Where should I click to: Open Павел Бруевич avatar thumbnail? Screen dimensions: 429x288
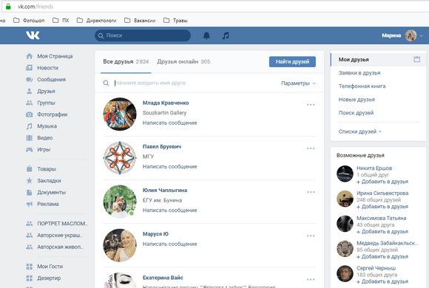[120, 158]
